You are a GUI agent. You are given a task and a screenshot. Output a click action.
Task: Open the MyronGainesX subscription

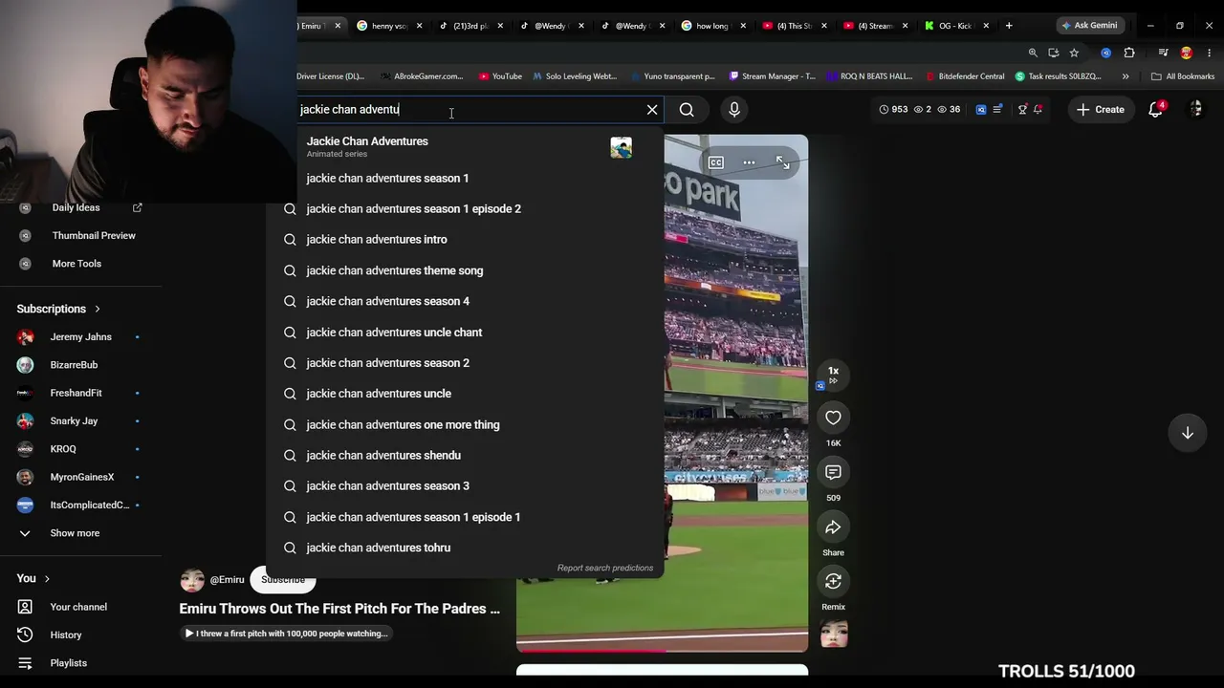[x=79, y=477]
